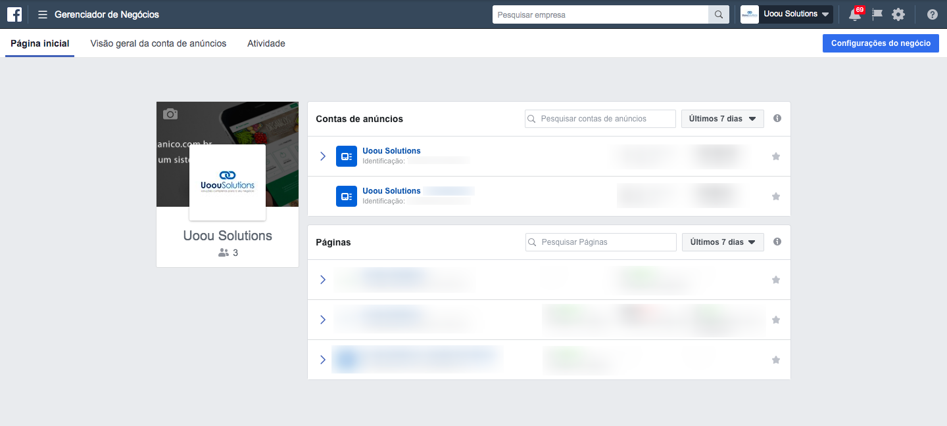Click the Pesquisar contas de anúncios field

600,119
